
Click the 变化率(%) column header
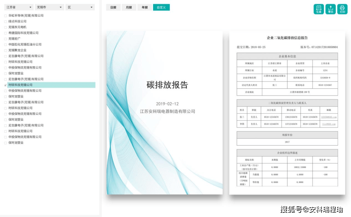pyautogui.click(x=325, y=160)
